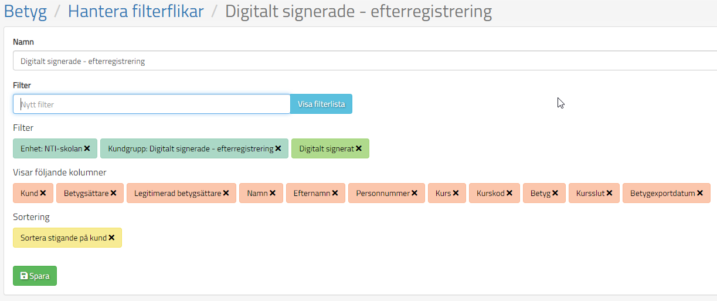
Task: Remove the Kursslut column tag
Action: (609, 193)
